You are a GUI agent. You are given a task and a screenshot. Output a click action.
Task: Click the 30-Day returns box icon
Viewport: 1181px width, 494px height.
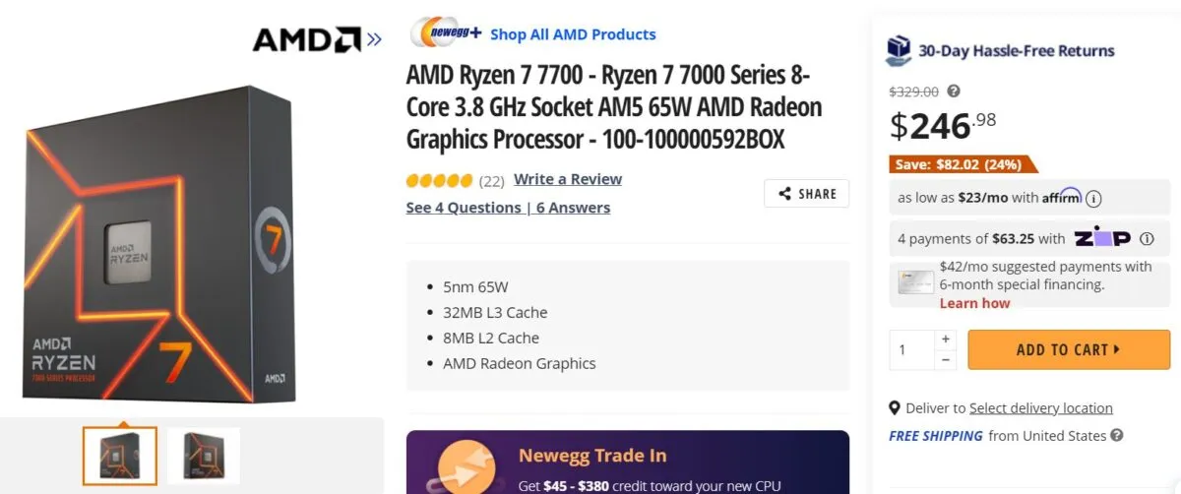tap(899, 50)
